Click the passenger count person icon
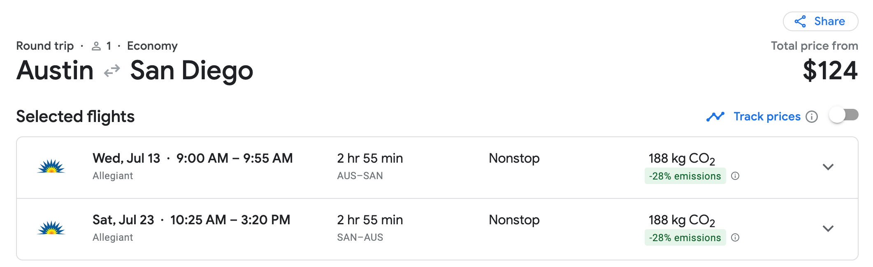This screenshot has height=267, width=873. point(96,46)
